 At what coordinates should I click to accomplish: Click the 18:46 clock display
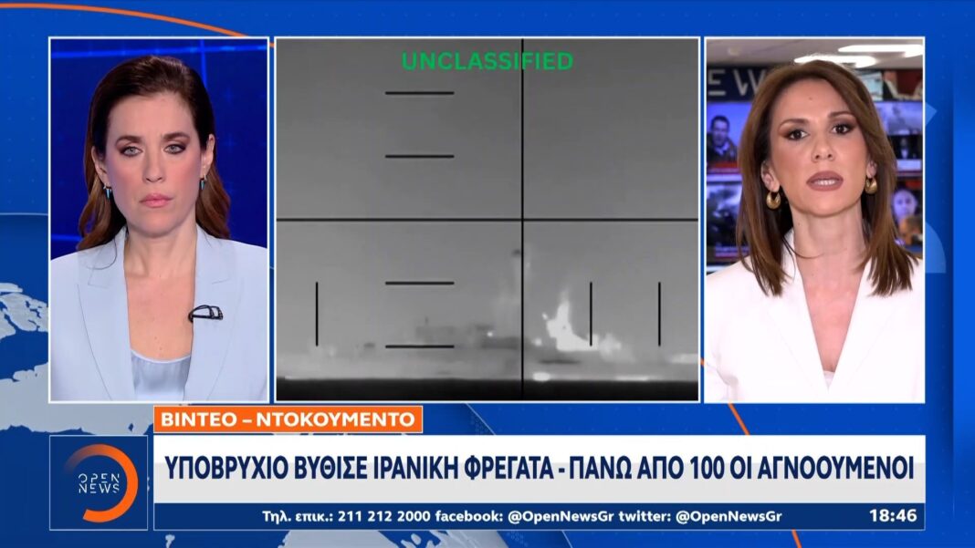coord(892,515)
